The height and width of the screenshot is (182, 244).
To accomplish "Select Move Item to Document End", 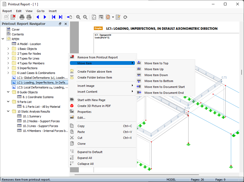I will 165,93.
